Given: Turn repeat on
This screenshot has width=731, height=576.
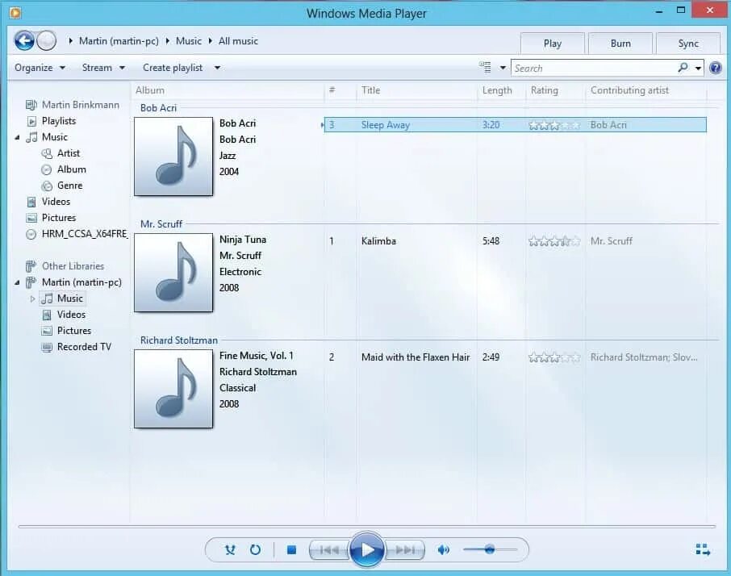Looking at the screenshot, I should [x=255, y=550].
